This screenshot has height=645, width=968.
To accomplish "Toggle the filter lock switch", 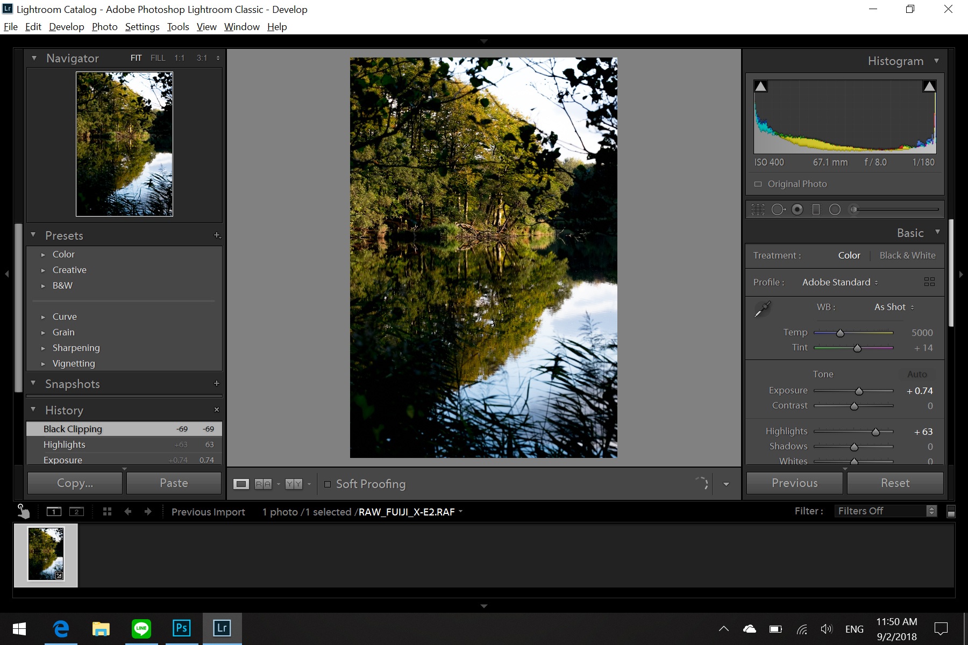I will coord(951,511).
